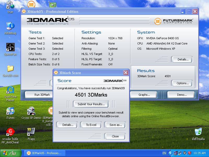209x157 pixels.
Task: Click the 3DMark Score 4501 in Results
Action: (x=167, y=76)
